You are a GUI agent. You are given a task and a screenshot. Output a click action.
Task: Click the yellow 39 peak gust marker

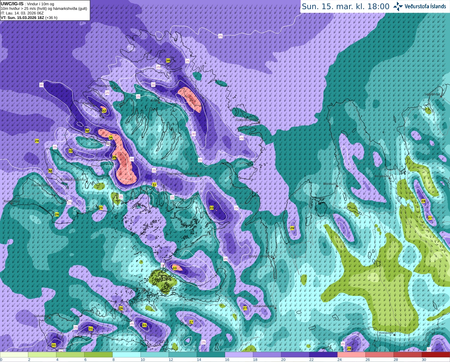(x=114, y=158)
